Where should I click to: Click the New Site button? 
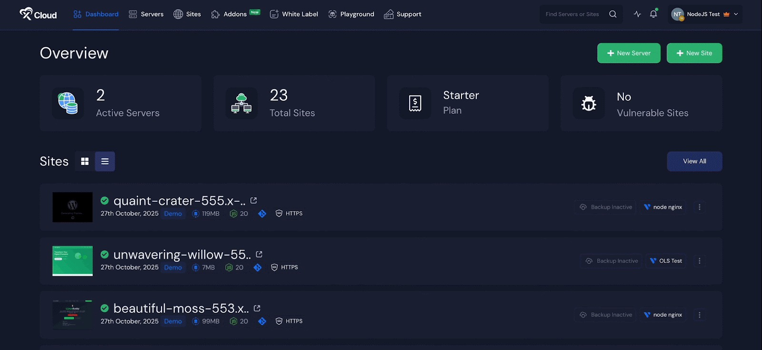coord(694,53)
